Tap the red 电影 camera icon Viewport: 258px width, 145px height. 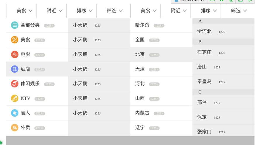(x=15, y=54)
